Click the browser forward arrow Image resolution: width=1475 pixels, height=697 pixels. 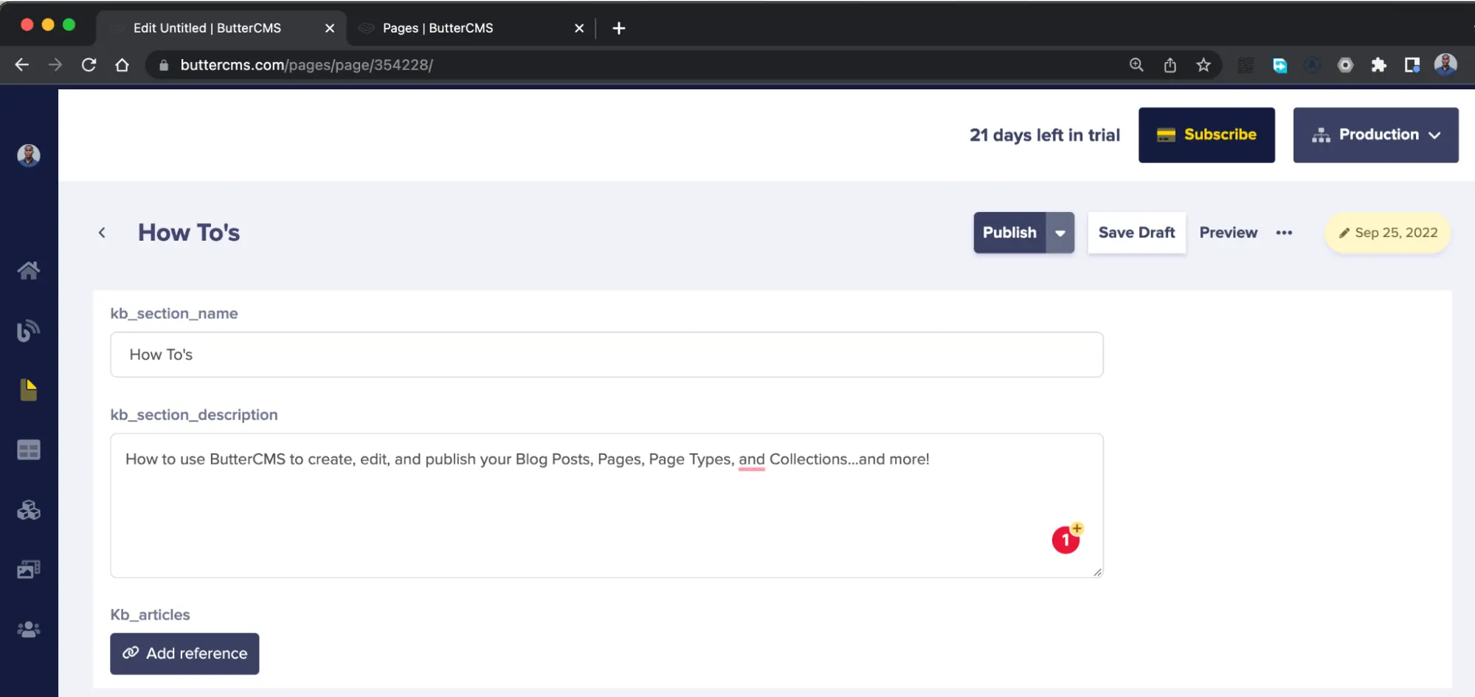[x=55, y=65]
